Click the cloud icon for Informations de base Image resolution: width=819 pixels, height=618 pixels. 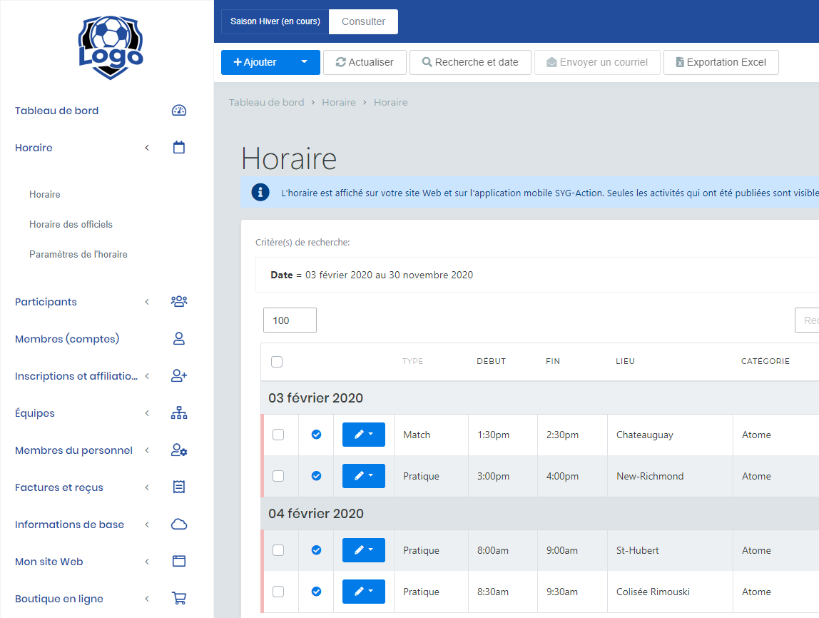coord(179,525)
